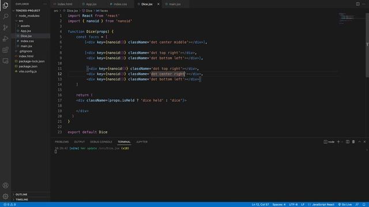Change end of line sequence LF
This screenshot has width=369, height=207.
(x=303, y=205)
